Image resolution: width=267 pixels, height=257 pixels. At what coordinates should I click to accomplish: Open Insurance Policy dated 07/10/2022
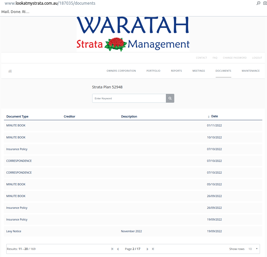click(17, 149)
